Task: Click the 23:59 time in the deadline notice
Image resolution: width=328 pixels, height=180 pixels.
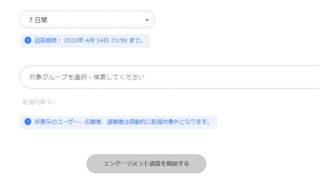Action: (x=119, y=40)
